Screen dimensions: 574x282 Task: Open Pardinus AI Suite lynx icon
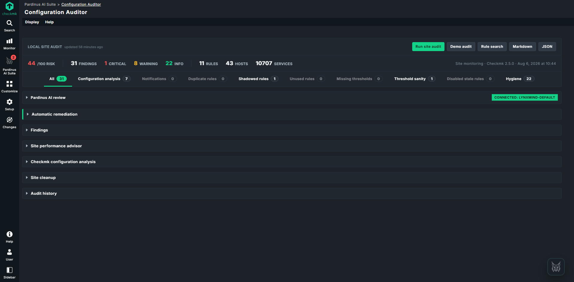[10, 61]
